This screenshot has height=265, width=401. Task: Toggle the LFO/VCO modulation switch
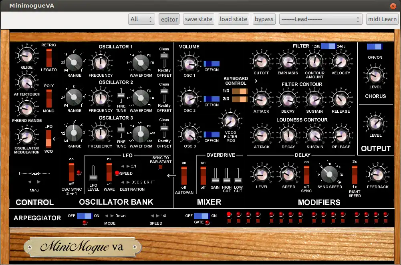pos(48,139)
